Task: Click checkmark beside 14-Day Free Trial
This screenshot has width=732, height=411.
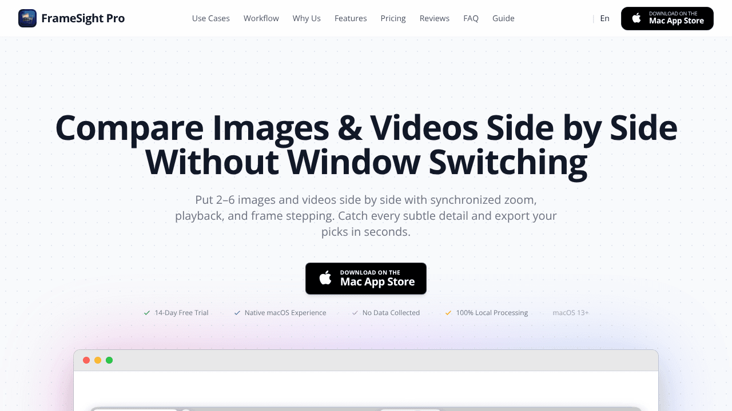Action: pos(147,313)
